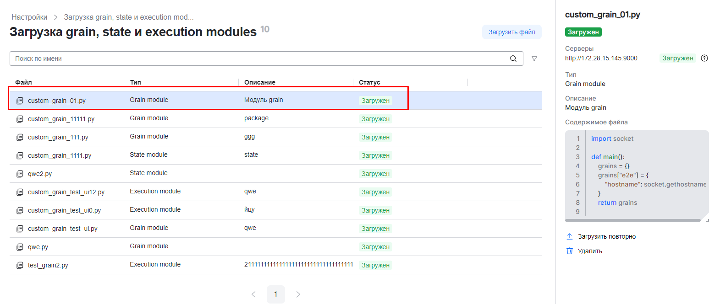Focus the Поиск по имени search field
This screenshot has height=304, width=720.
point(257,59)
